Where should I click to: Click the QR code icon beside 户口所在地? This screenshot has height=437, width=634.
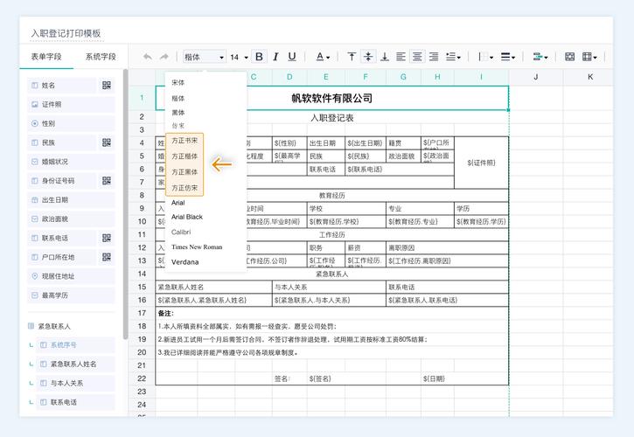(107, 257)
